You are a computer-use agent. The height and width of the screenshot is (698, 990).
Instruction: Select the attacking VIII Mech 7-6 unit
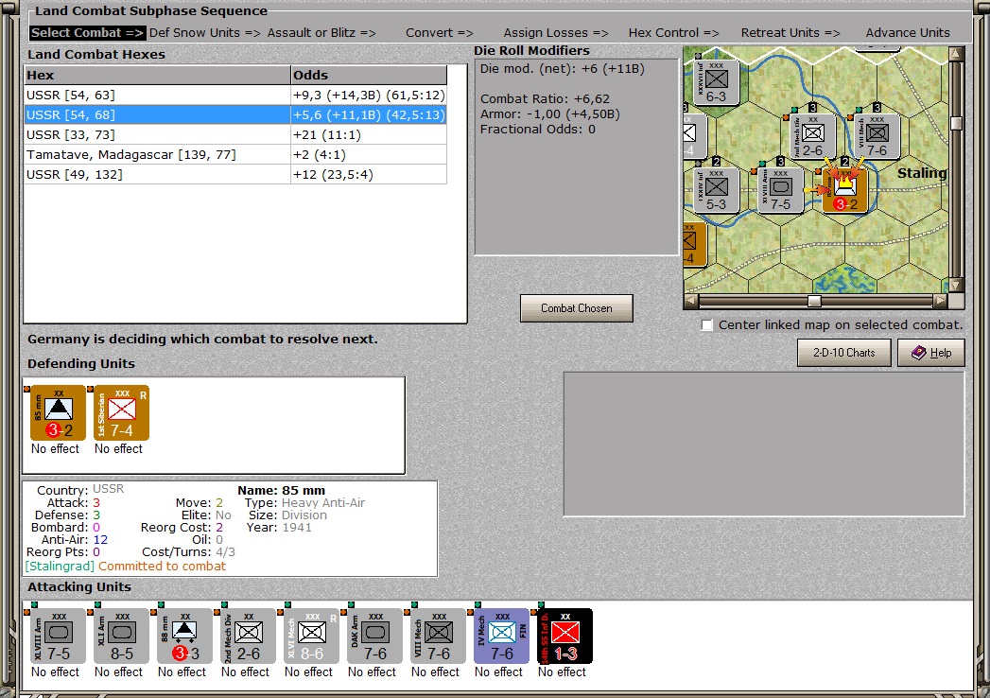click(438, 637)
